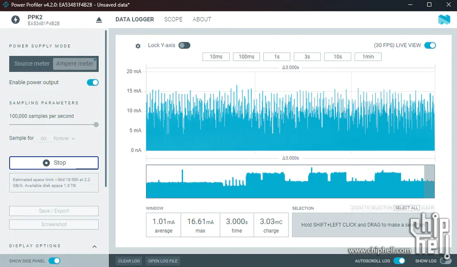The height and width of the screenshot is (267, 457).
Task: Click the EA53481F4B2B serial number
Action: (44, 23)
